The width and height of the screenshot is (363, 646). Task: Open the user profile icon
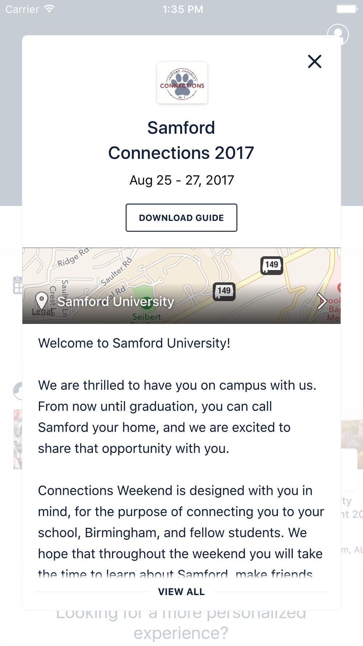coord(338,33)
